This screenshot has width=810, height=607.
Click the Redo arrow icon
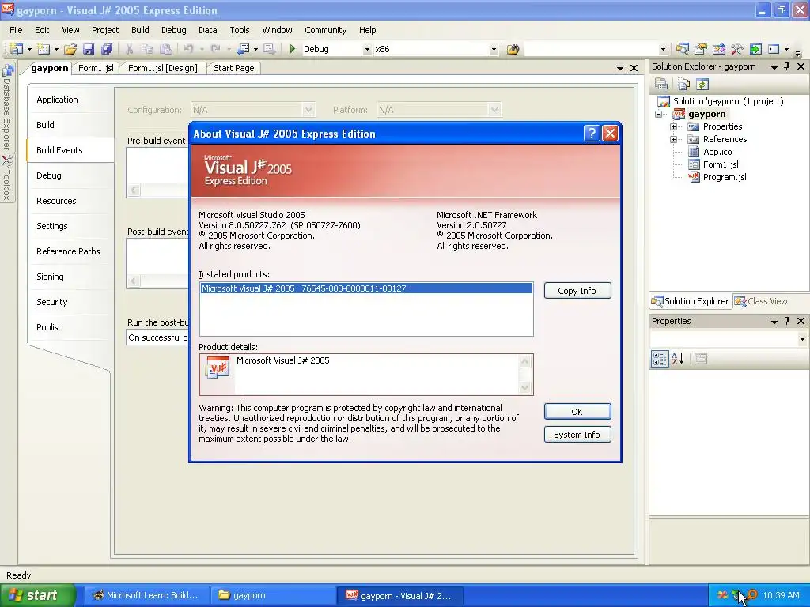(215, 49)
